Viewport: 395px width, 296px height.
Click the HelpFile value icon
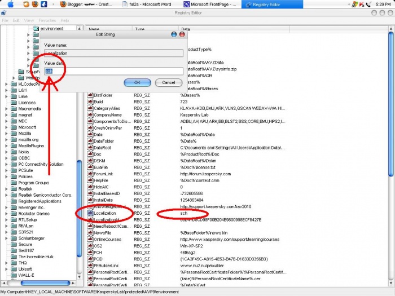[90, 180]
